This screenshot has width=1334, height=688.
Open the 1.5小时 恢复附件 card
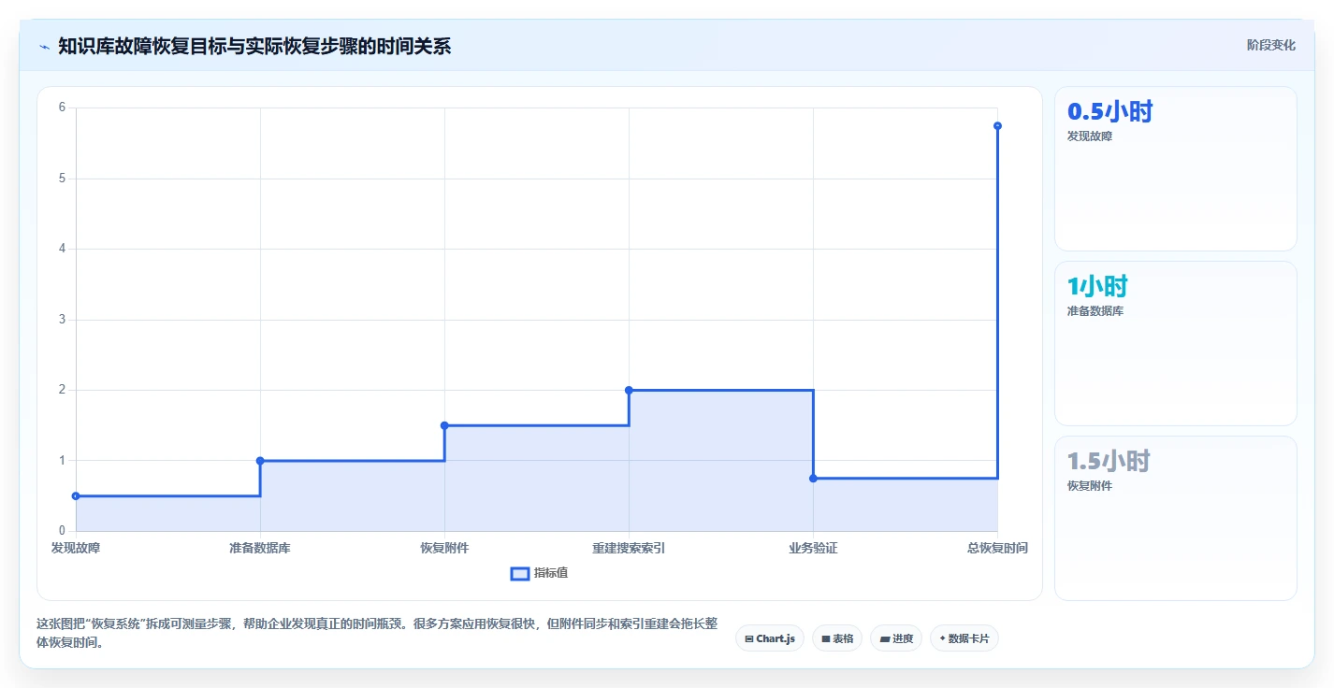pos(1176,519)
